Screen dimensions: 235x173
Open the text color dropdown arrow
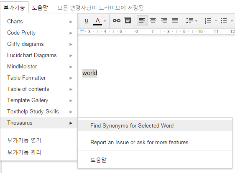pyautogui.click(x=105, y=21)
